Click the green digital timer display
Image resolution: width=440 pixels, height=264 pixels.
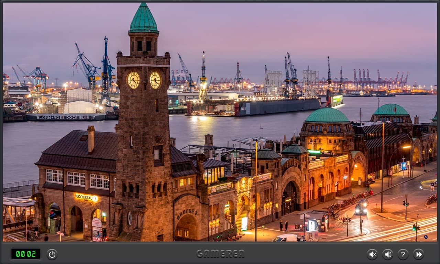click(x=25, y=254)
